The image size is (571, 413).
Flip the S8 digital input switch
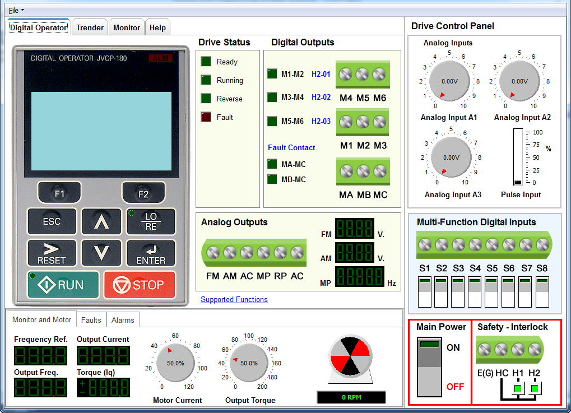pyautogui.click(x=542, y=291)
